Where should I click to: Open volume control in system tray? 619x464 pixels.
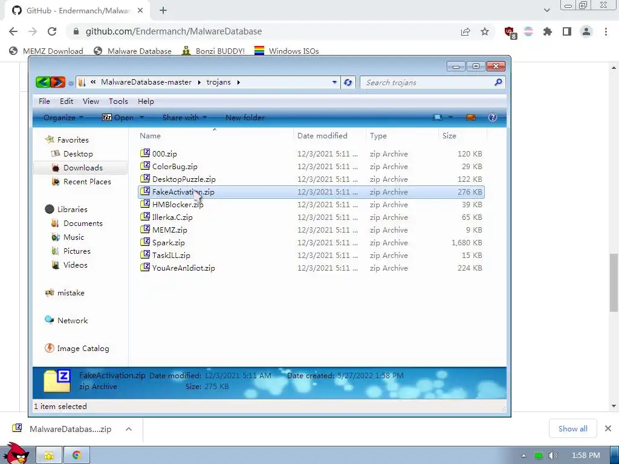553,456
